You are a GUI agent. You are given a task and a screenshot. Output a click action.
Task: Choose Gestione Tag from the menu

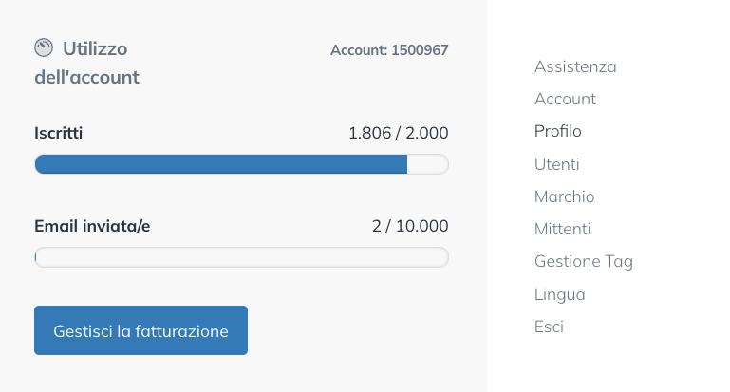tap(583, 261)
